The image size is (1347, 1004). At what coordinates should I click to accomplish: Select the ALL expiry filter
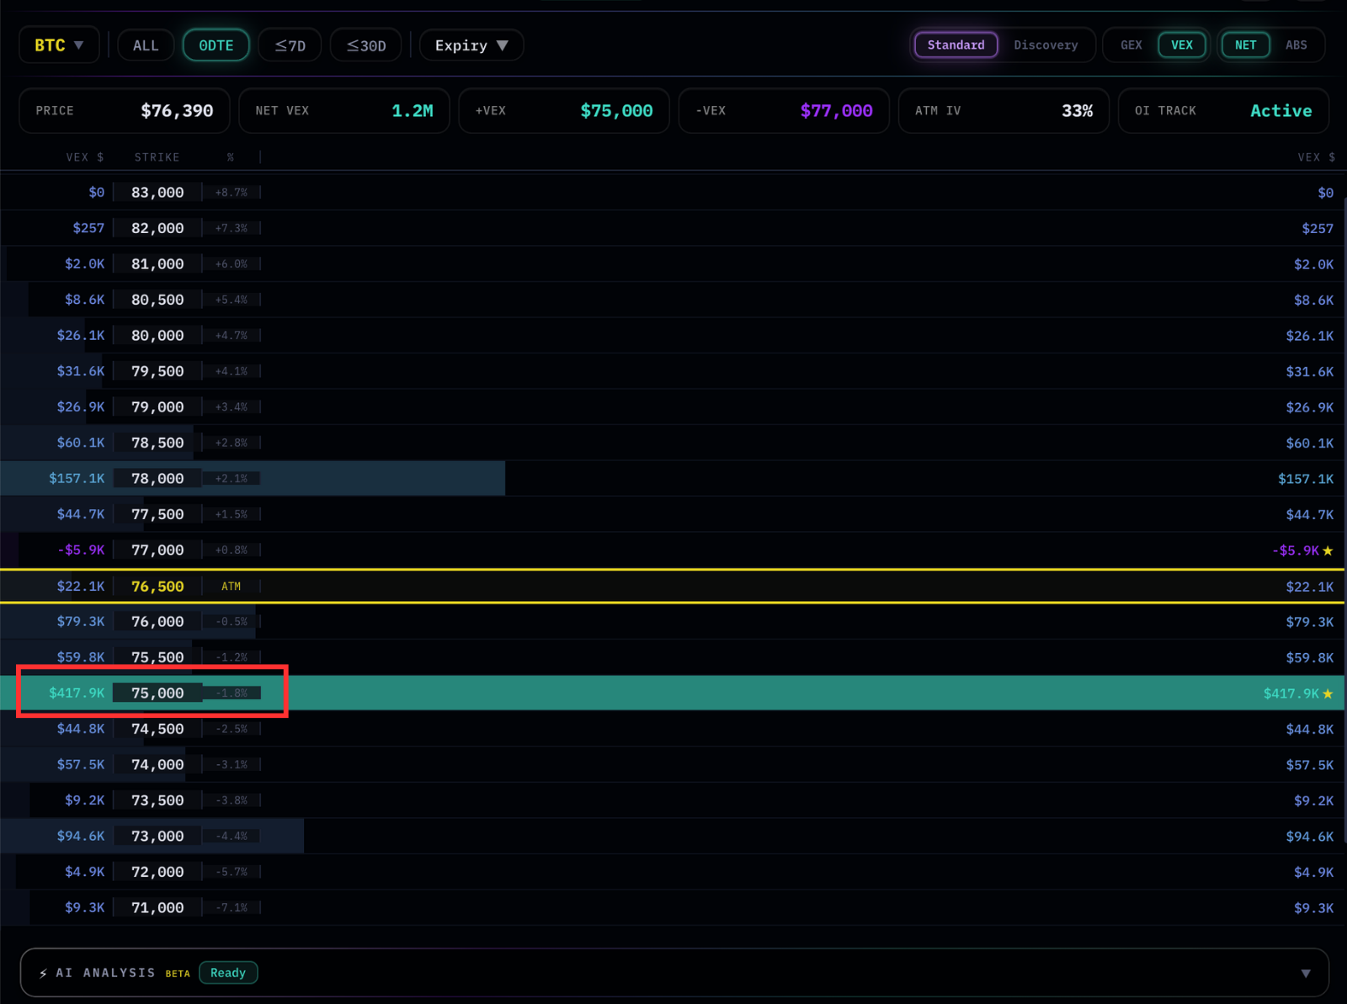[146, 45]
